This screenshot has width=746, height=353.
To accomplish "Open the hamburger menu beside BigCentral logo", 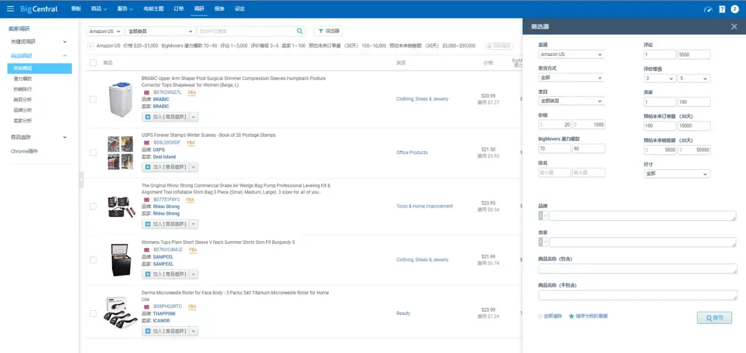I will click(10, 9).
